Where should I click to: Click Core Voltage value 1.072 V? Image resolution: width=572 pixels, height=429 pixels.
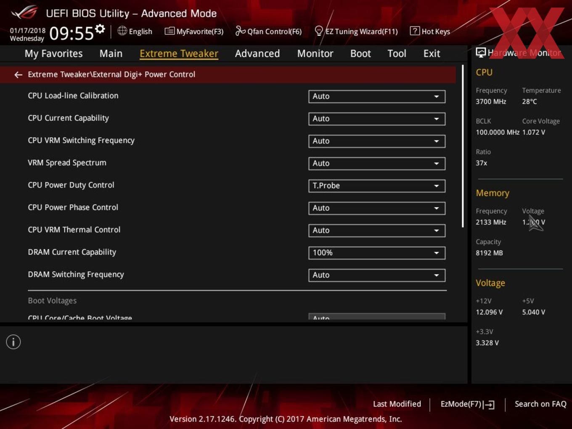click(x=534, y=132)
